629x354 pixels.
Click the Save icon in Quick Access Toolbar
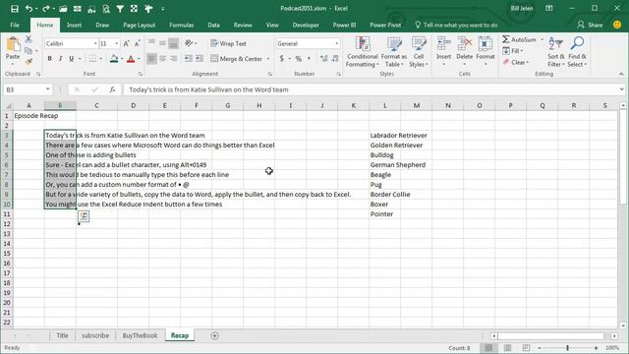pyautogui.click(x=15, y=9)
